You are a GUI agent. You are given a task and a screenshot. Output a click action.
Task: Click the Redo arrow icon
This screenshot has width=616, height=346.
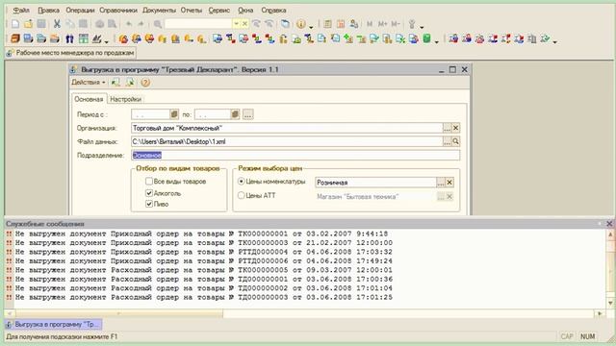[x=141, y=24]
